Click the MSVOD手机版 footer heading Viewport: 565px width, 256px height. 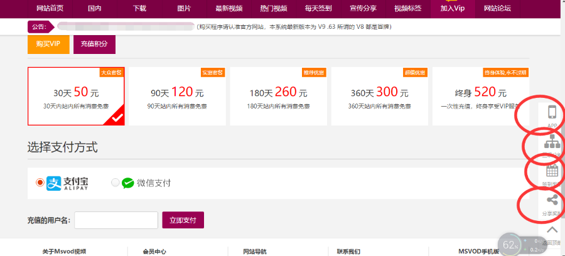[x=478, y=252]
